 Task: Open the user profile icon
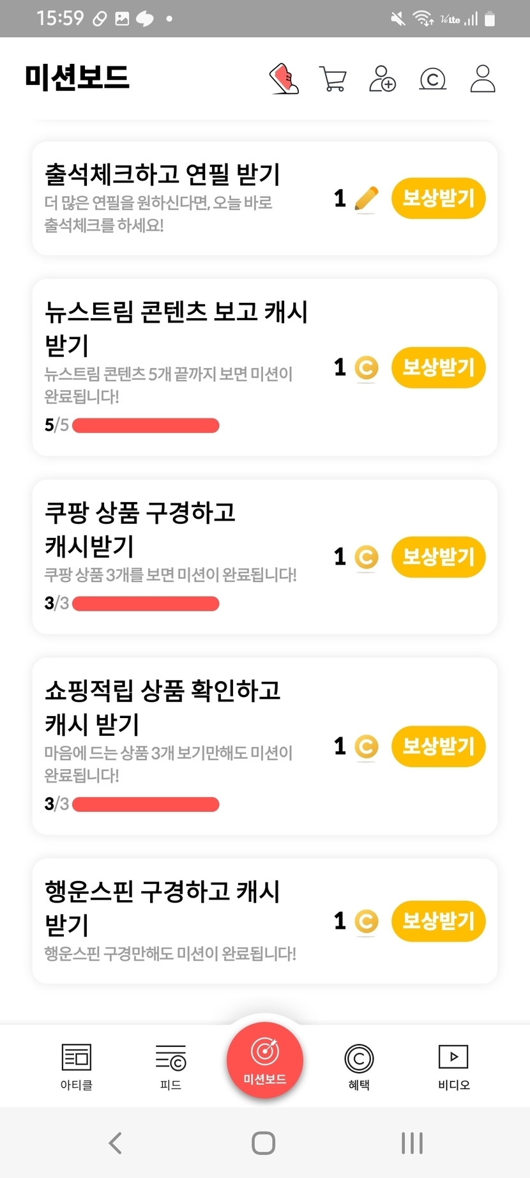(x=482, y=79)
